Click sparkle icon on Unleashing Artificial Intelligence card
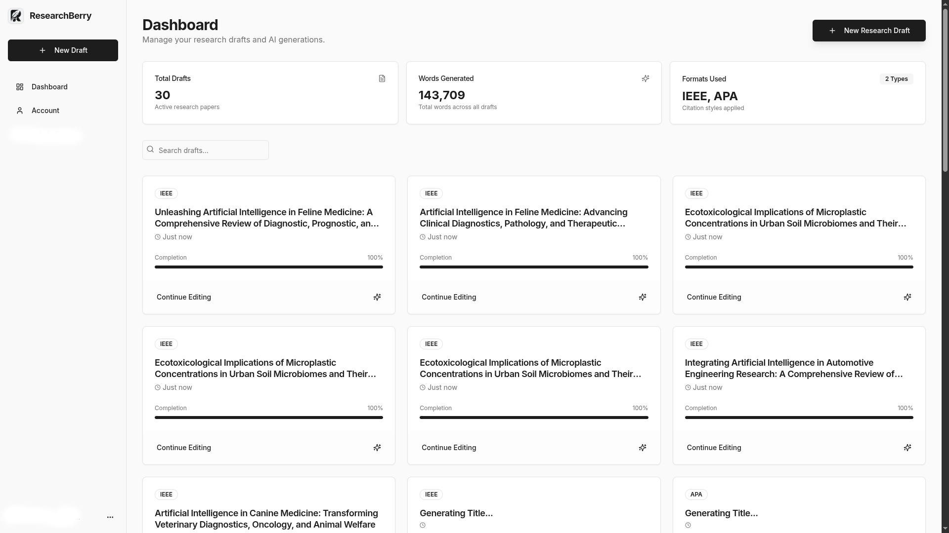This screenshot has width=949, height=533. 377,297
